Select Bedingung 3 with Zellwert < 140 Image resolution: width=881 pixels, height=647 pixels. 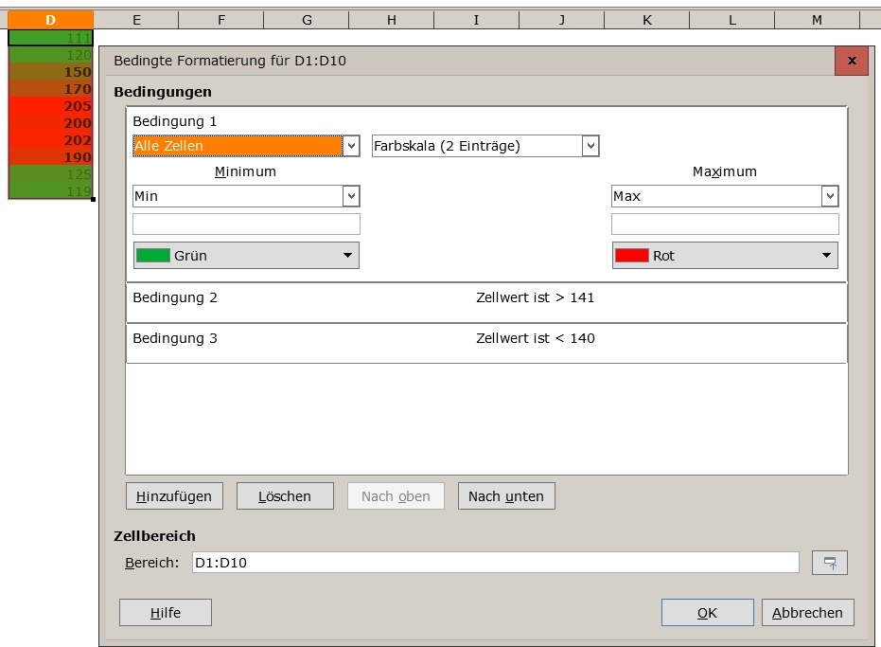[485, 343]
